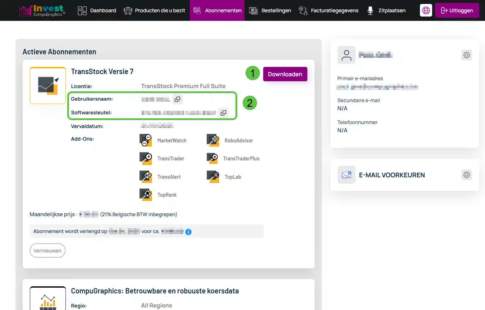Switch to Bestellingen in navigation

pyautogui.click(x=270, y=10)
